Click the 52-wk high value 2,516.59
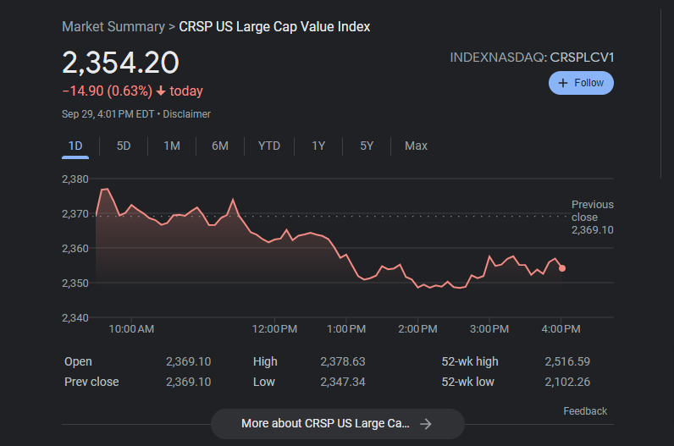674x446 pixels. coord(567,361)
